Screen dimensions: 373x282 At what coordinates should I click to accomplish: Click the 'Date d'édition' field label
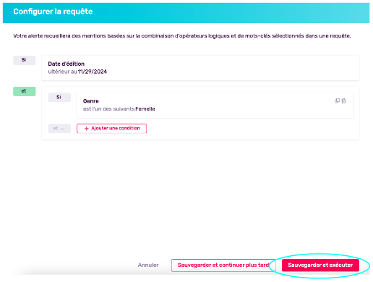[67, 64]
